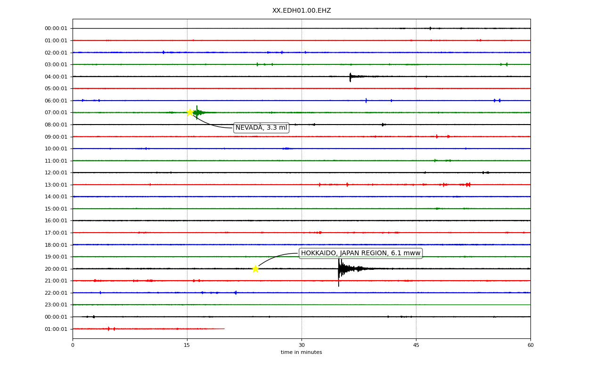The width and height of the screenshot is (603, 376).
Task: Click the yellow star on Nevada event
Action: point(190,112)
